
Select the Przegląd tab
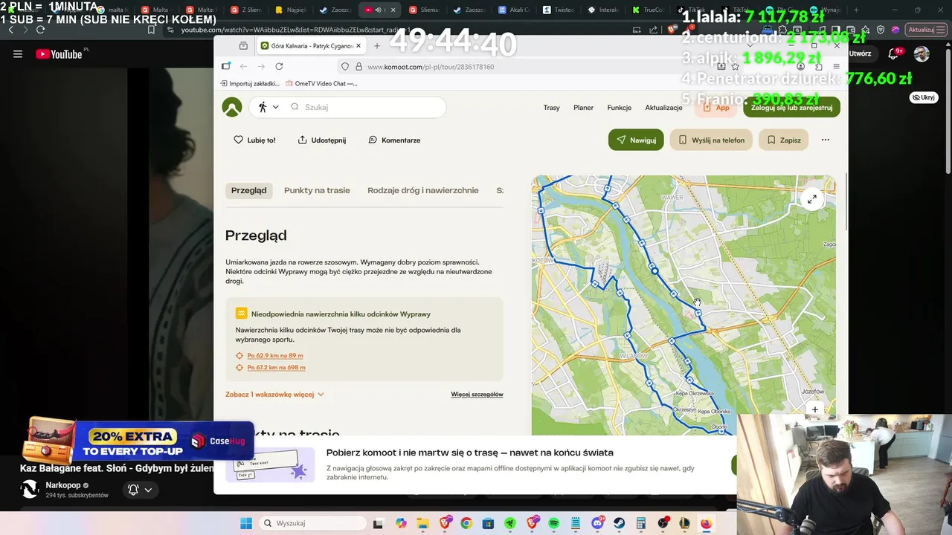click(248, 190)
